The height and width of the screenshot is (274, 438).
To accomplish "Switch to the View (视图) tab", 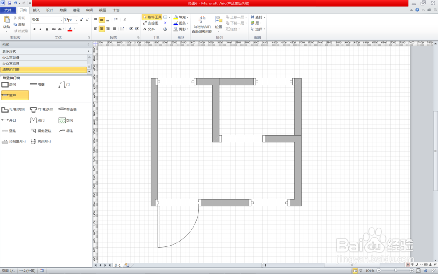I will [x=102, y=10].
